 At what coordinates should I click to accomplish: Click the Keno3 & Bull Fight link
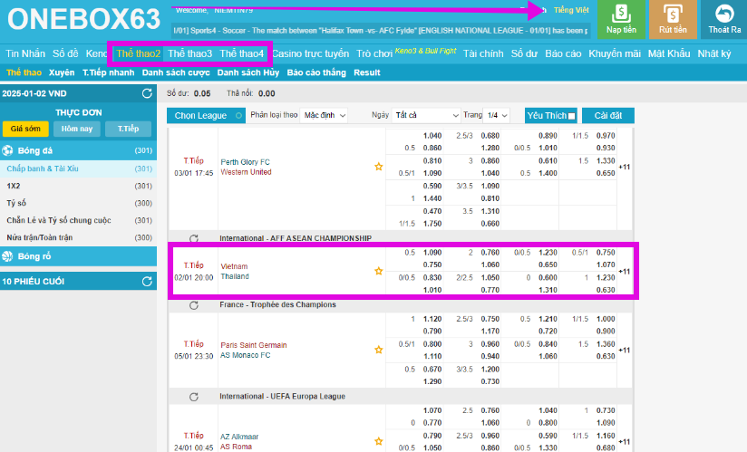[425, 51]
